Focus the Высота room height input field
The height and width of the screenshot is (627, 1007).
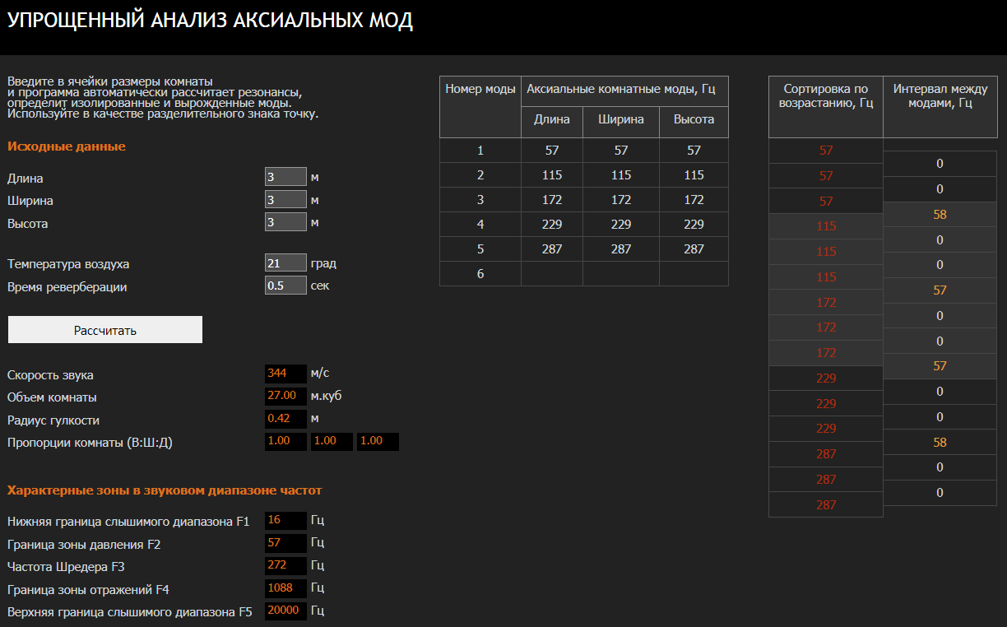tap(285, 223)
